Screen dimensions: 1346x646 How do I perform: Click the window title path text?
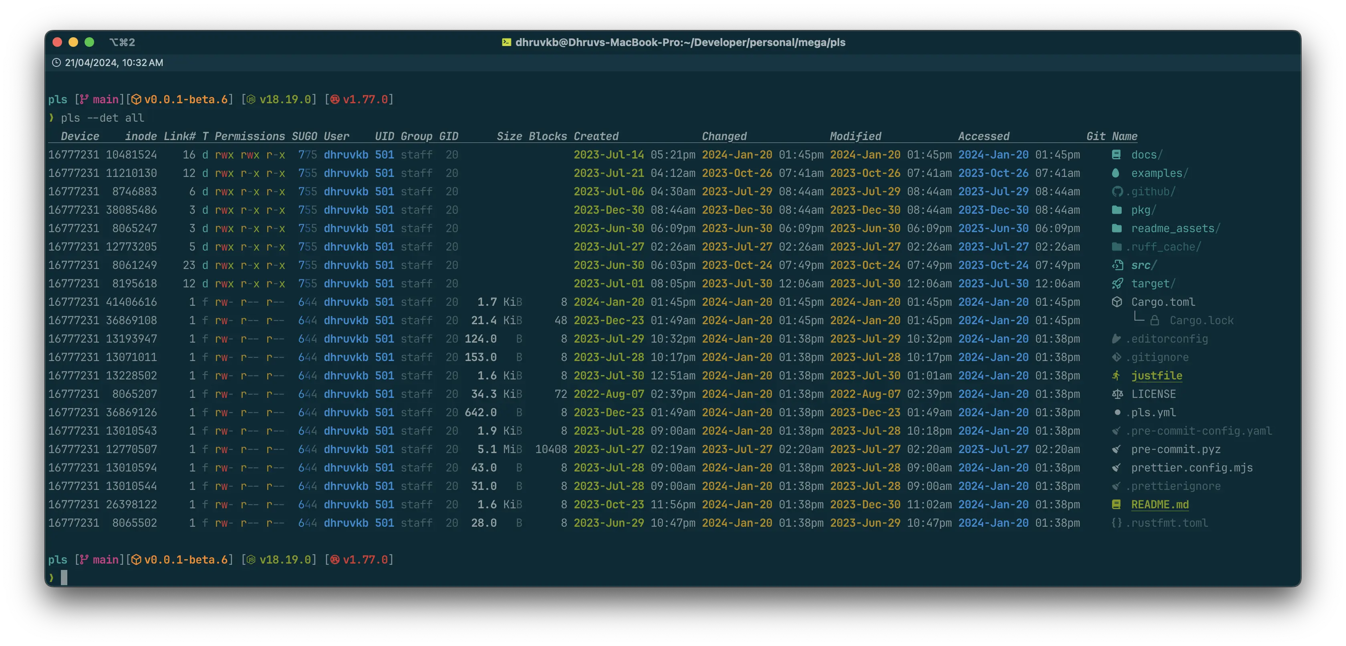(x=680, y=42)
